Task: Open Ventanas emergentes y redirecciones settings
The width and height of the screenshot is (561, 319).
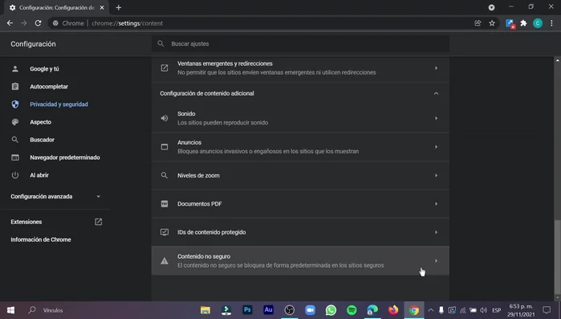Action: pyautogui.click(x=300, y=68)
